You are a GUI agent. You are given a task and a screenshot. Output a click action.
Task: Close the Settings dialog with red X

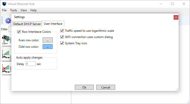(176, 17)
